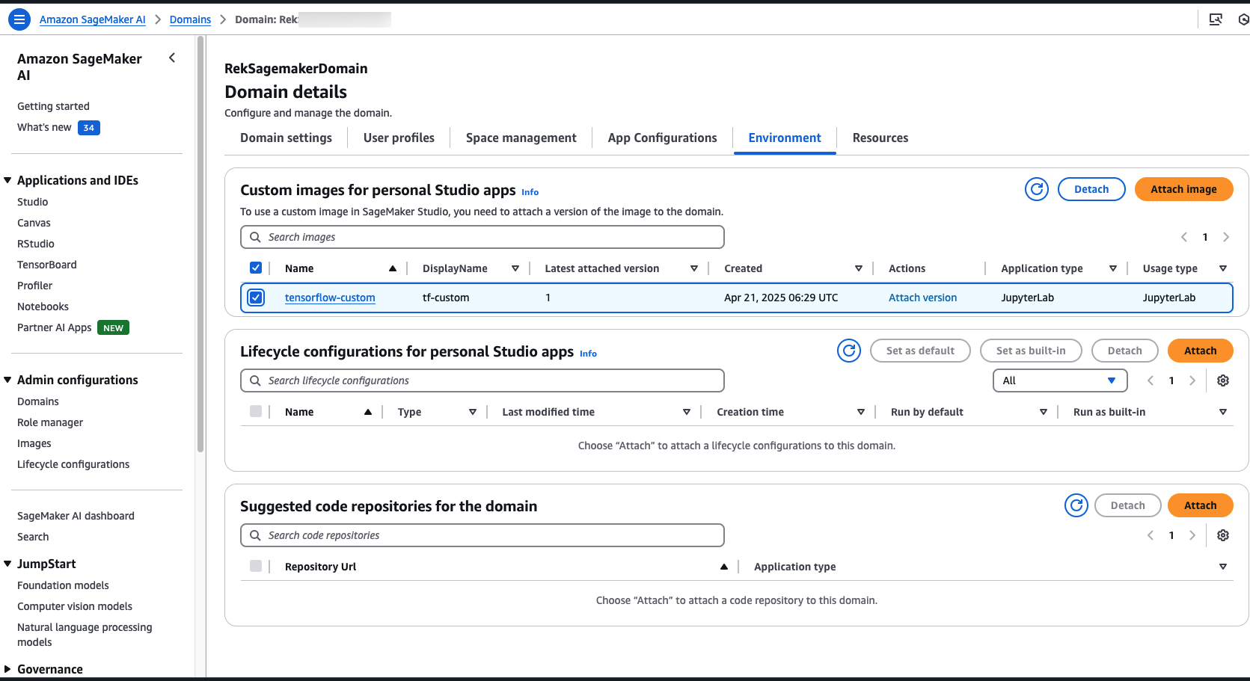This screenshot has width=1250, height=681.
Task: Go to next page of code repositories
Action: click(x=1192, y=535)
